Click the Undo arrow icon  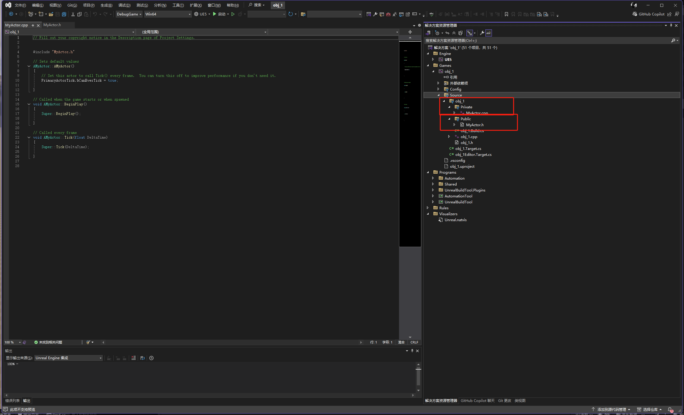95,14
